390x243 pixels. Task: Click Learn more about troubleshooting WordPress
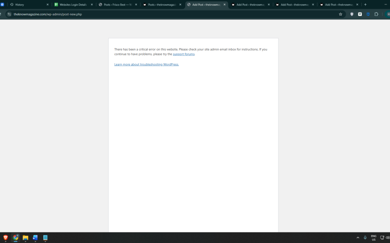coord(146,64)
